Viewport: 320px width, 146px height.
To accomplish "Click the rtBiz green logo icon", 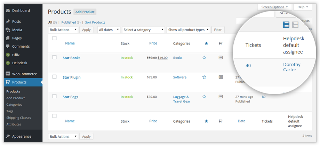I will pyautogui.click(x=8, y=55).
